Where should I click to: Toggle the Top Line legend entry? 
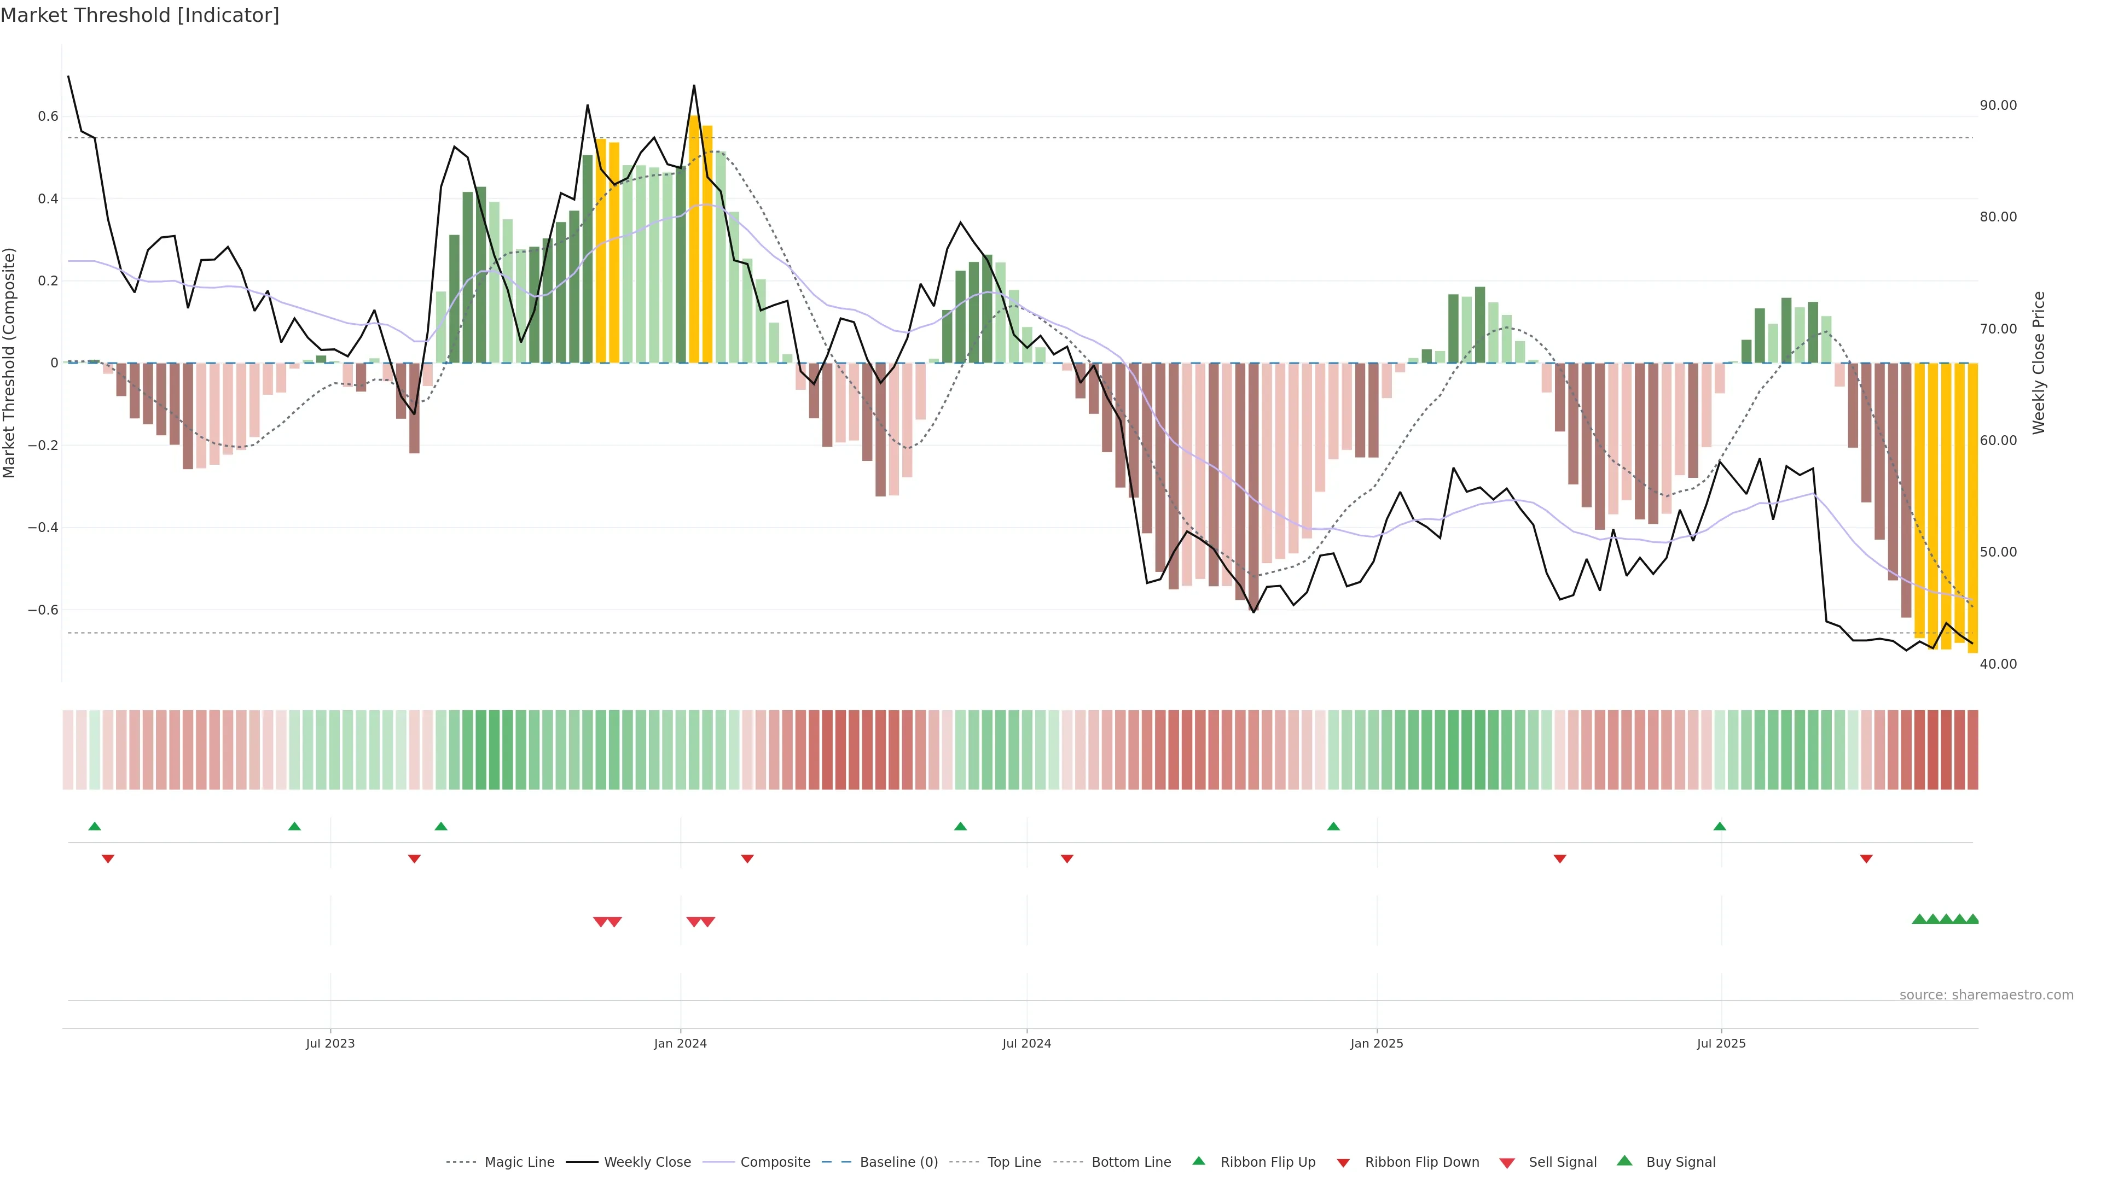coord(1014,1162)
